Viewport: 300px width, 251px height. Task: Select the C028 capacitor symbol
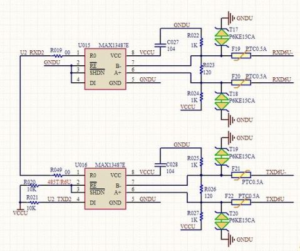pyautogui.click(x=160, y=165)
